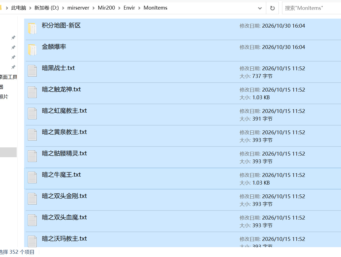Refresh the MonItems folder view
The width and height of the screenshot is (341, 257).
(x=272, y=8)
